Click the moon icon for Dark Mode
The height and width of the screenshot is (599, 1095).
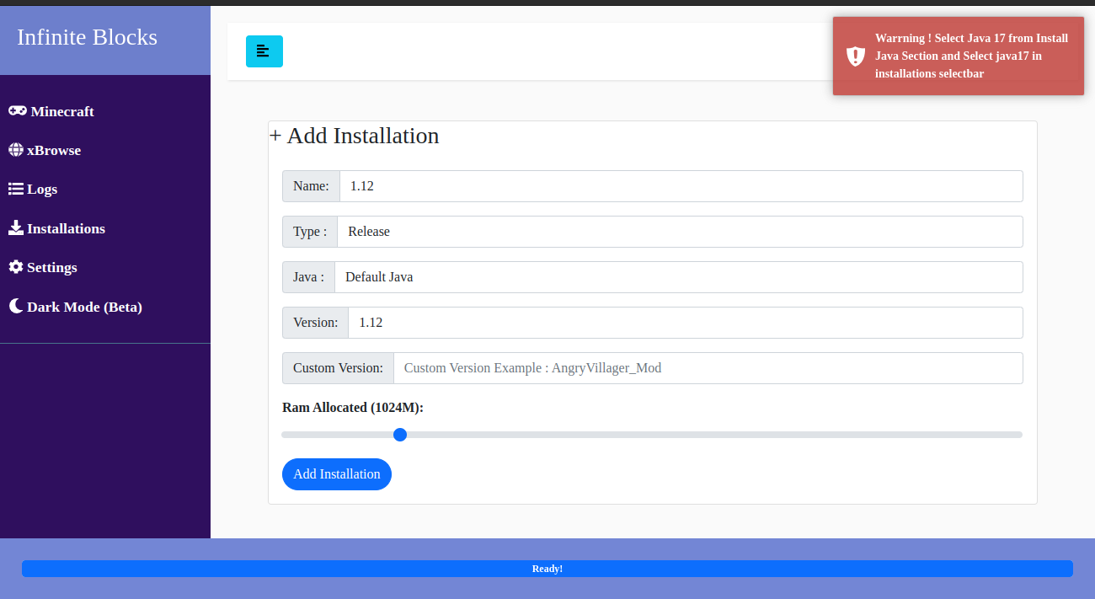(16, 306)
